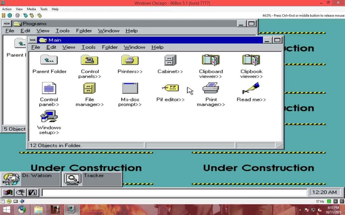Click the 'A' indicator in 86Box status bar
The image size is (345, 215).
click(x=336, y=201)
